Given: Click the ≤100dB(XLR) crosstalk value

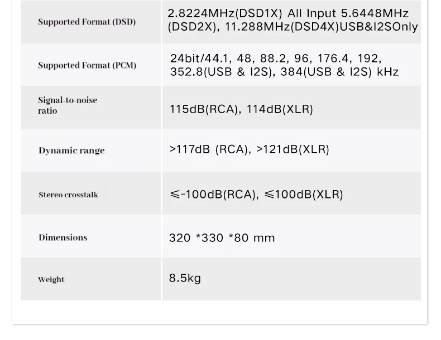Looking at the screenshot, I should pos(304,195).
